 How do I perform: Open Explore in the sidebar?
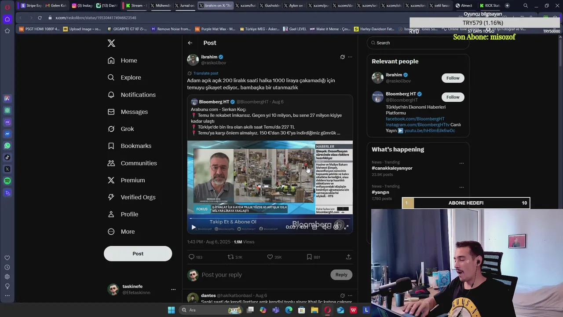pos(124,77)
